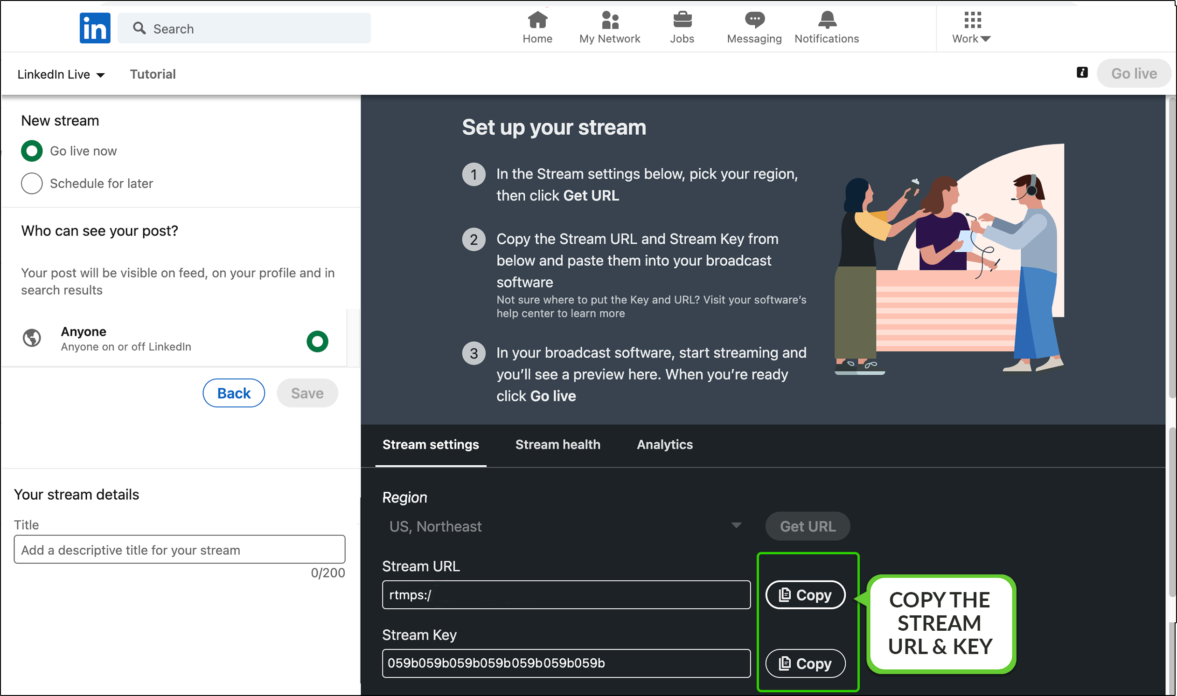1177x696 pixels.
Task: Click the page vertical scrollbar
Action: click(x=1171, y=248)
